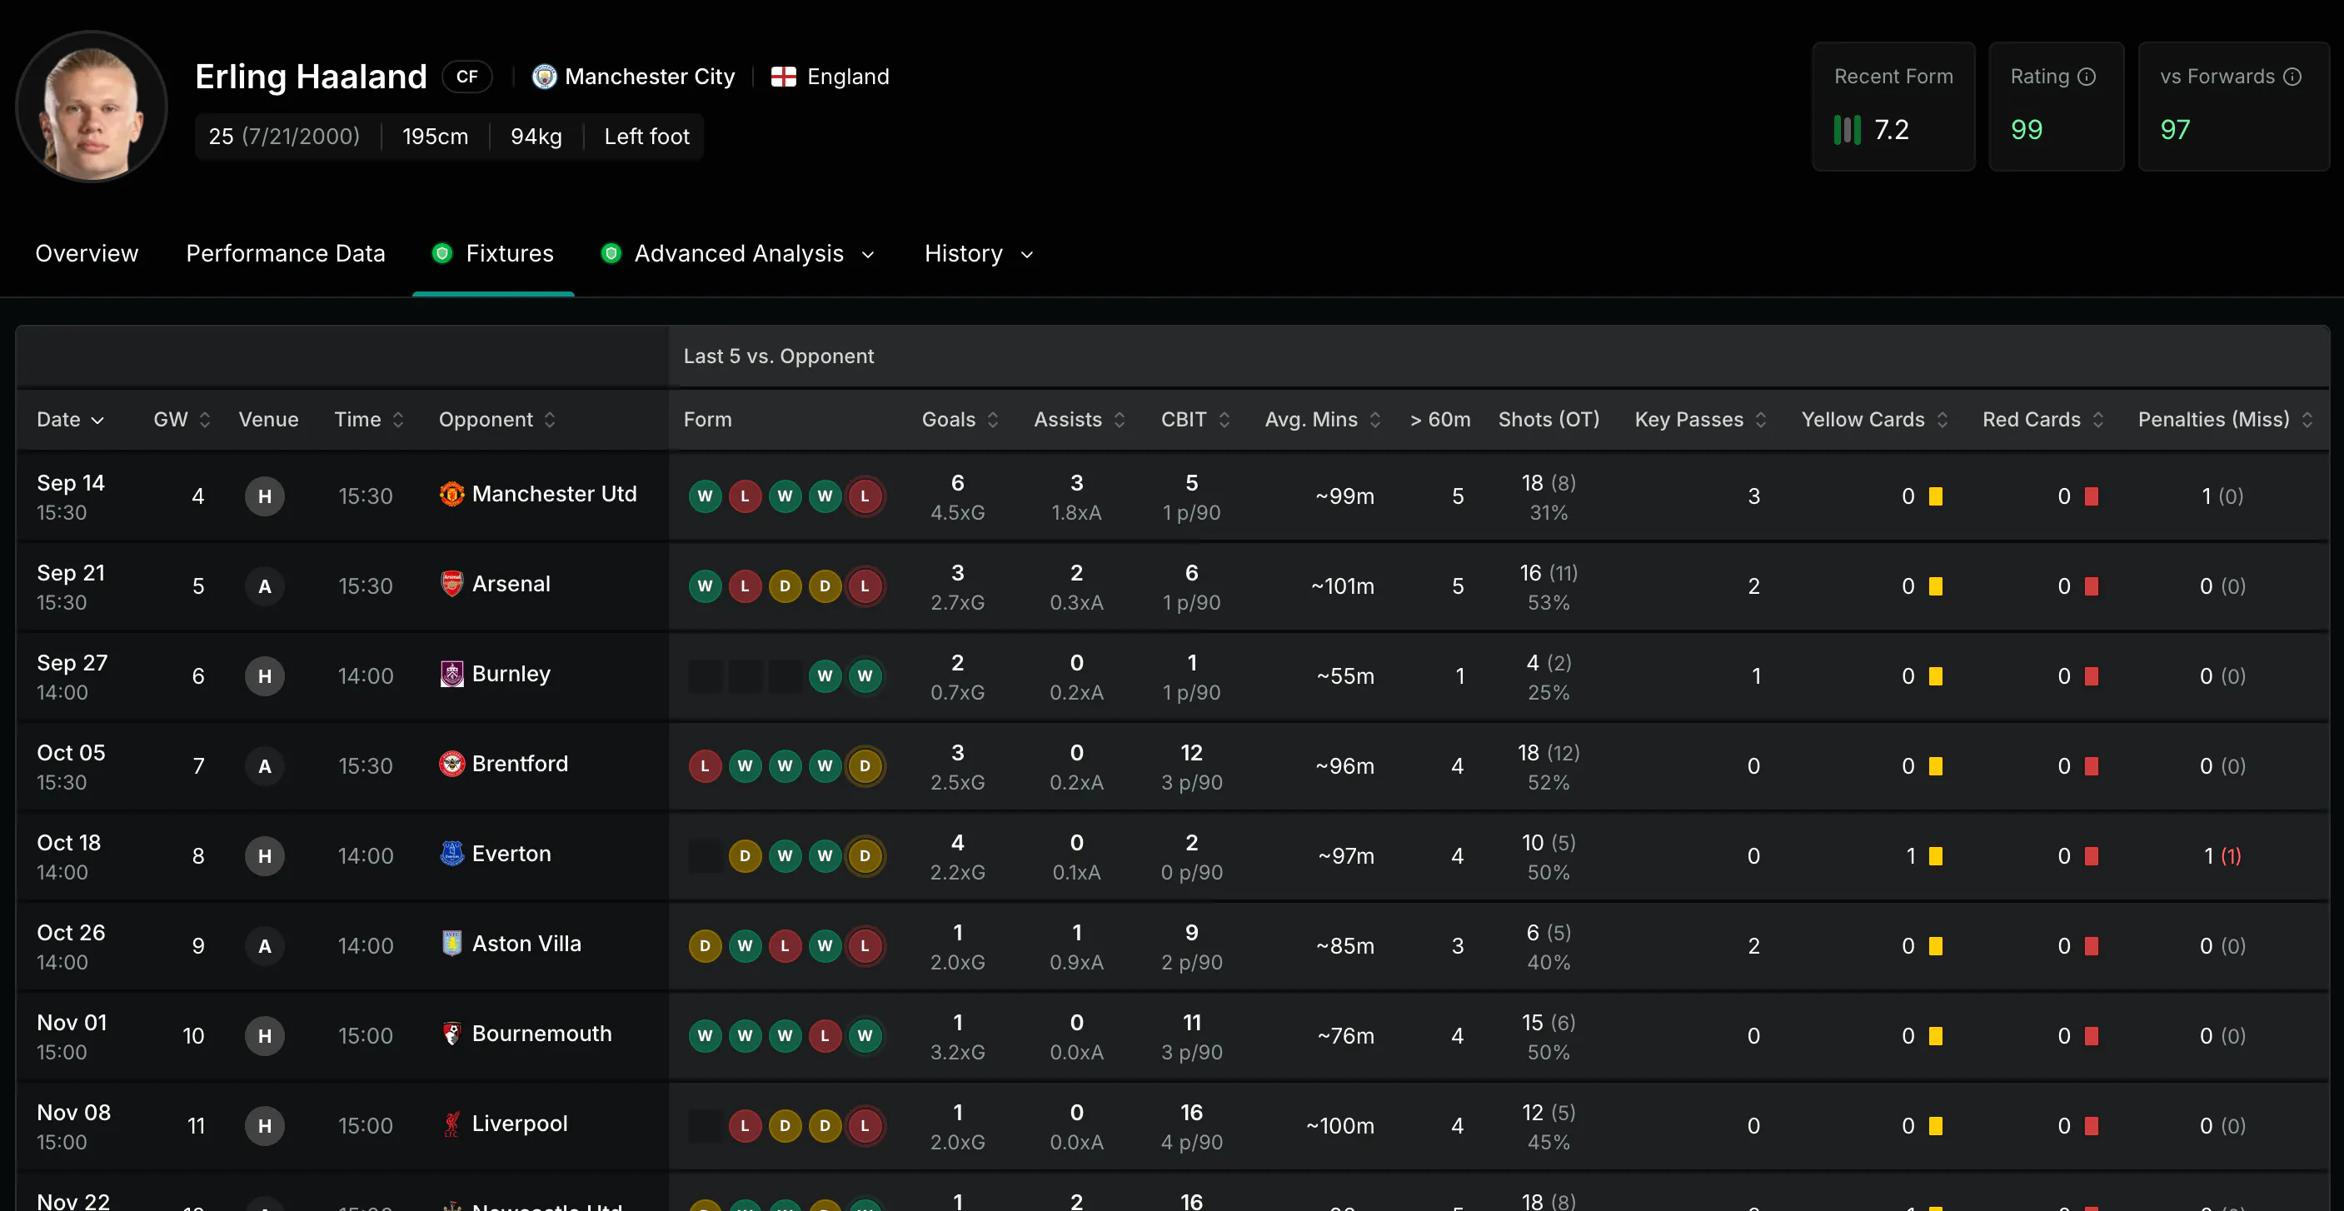Viewport: 2344px width, 1211px height.
Task: Click the Liverpool crest icon
Action: coord(451,1124)
